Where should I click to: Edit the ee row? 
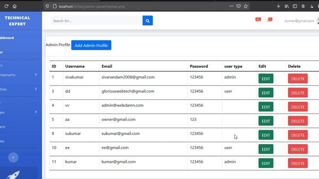click(266, 149)
